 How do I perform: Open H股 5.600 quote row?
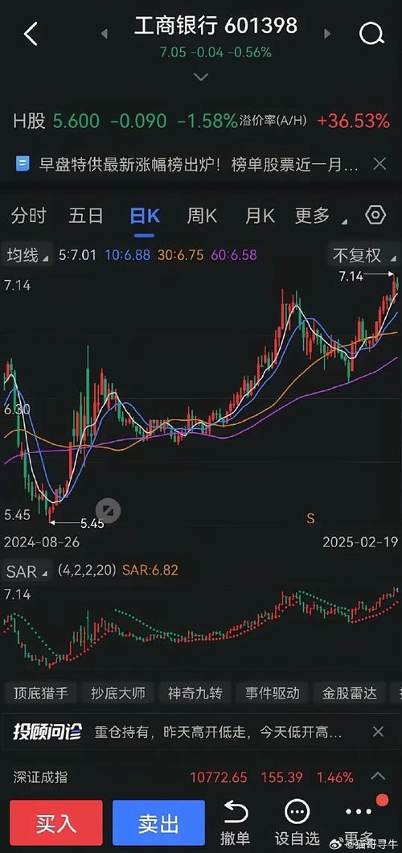(x=125, y=121)
